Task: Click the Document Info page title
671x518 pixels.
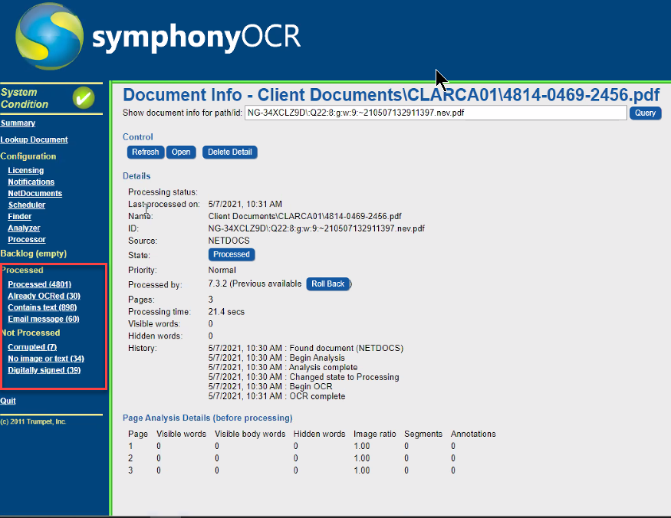Action: (x=391, y=95)
